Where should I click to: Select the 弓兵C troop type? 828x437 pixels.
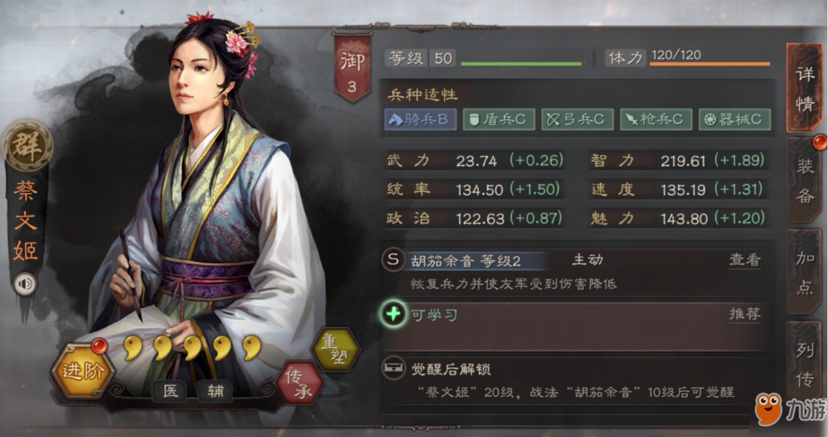click(577, 120)
